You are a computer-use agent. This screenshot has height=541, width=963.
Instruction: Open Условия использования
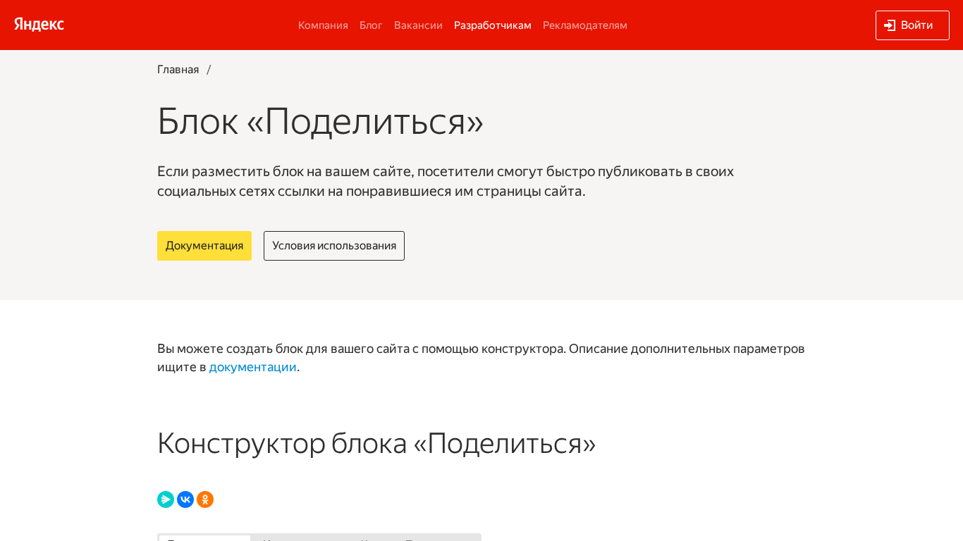(x=334, y=246)
